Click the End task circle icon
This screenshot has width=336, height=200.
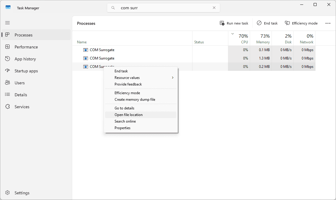[x=259, y=23]
